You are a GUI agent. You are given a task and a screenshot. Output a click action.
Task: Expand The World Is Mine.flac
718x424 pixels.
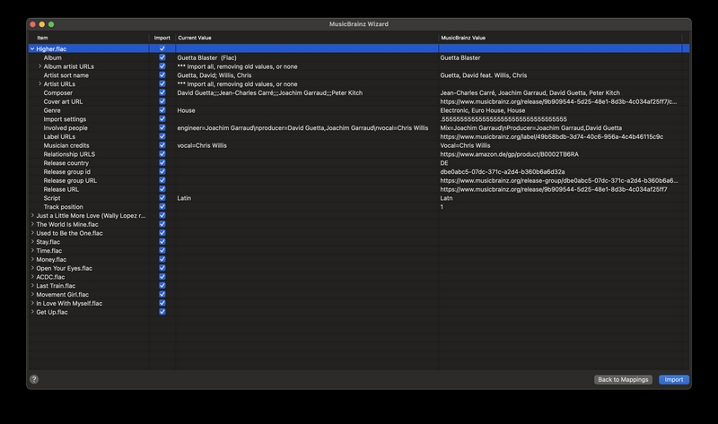pyautogui.click(x=32, y=224)
